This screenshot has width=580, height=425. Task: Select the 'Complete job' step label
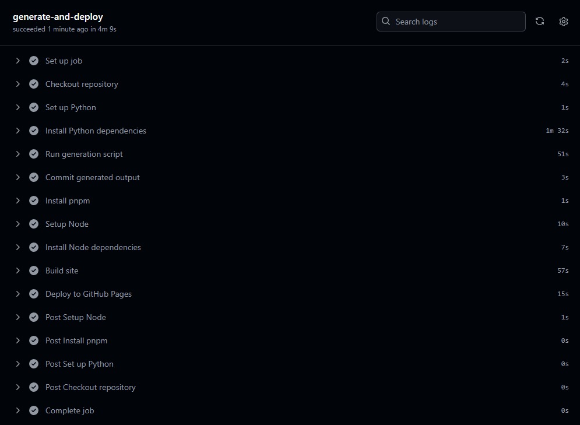69,410
